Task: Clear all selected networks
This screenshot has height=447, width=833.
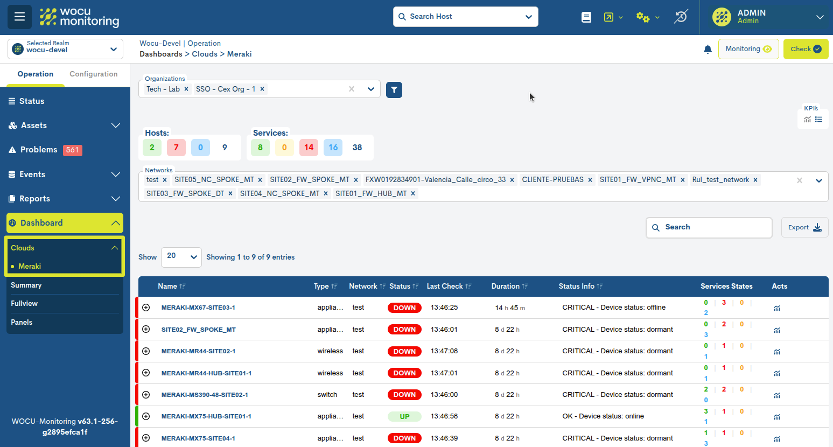Action: point(800,180)
